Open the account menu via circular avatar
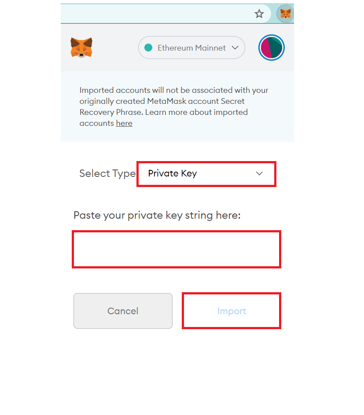 point(271,48)
